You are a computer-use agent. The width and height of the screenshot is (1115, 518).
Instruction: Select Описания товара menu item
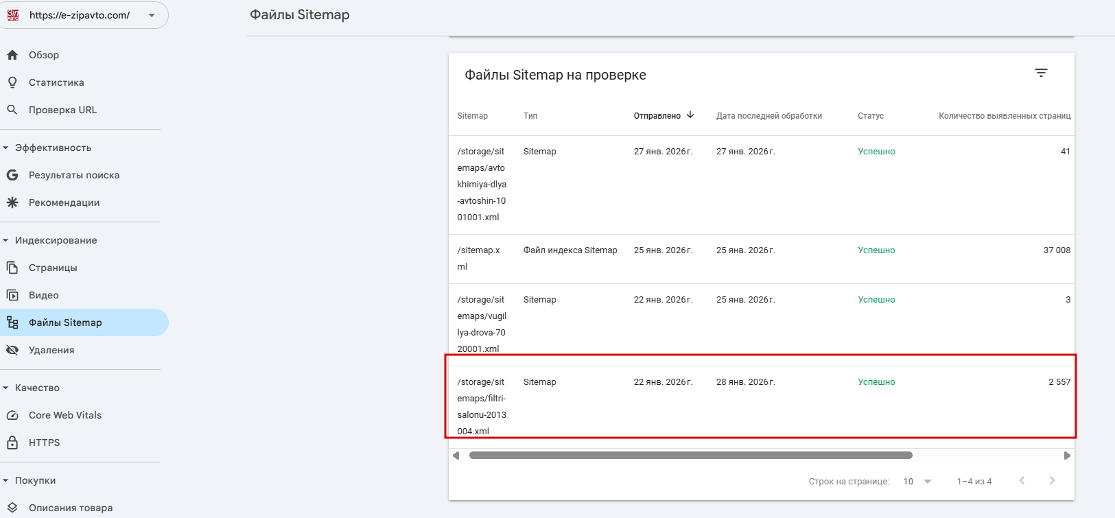coord(71,508)
